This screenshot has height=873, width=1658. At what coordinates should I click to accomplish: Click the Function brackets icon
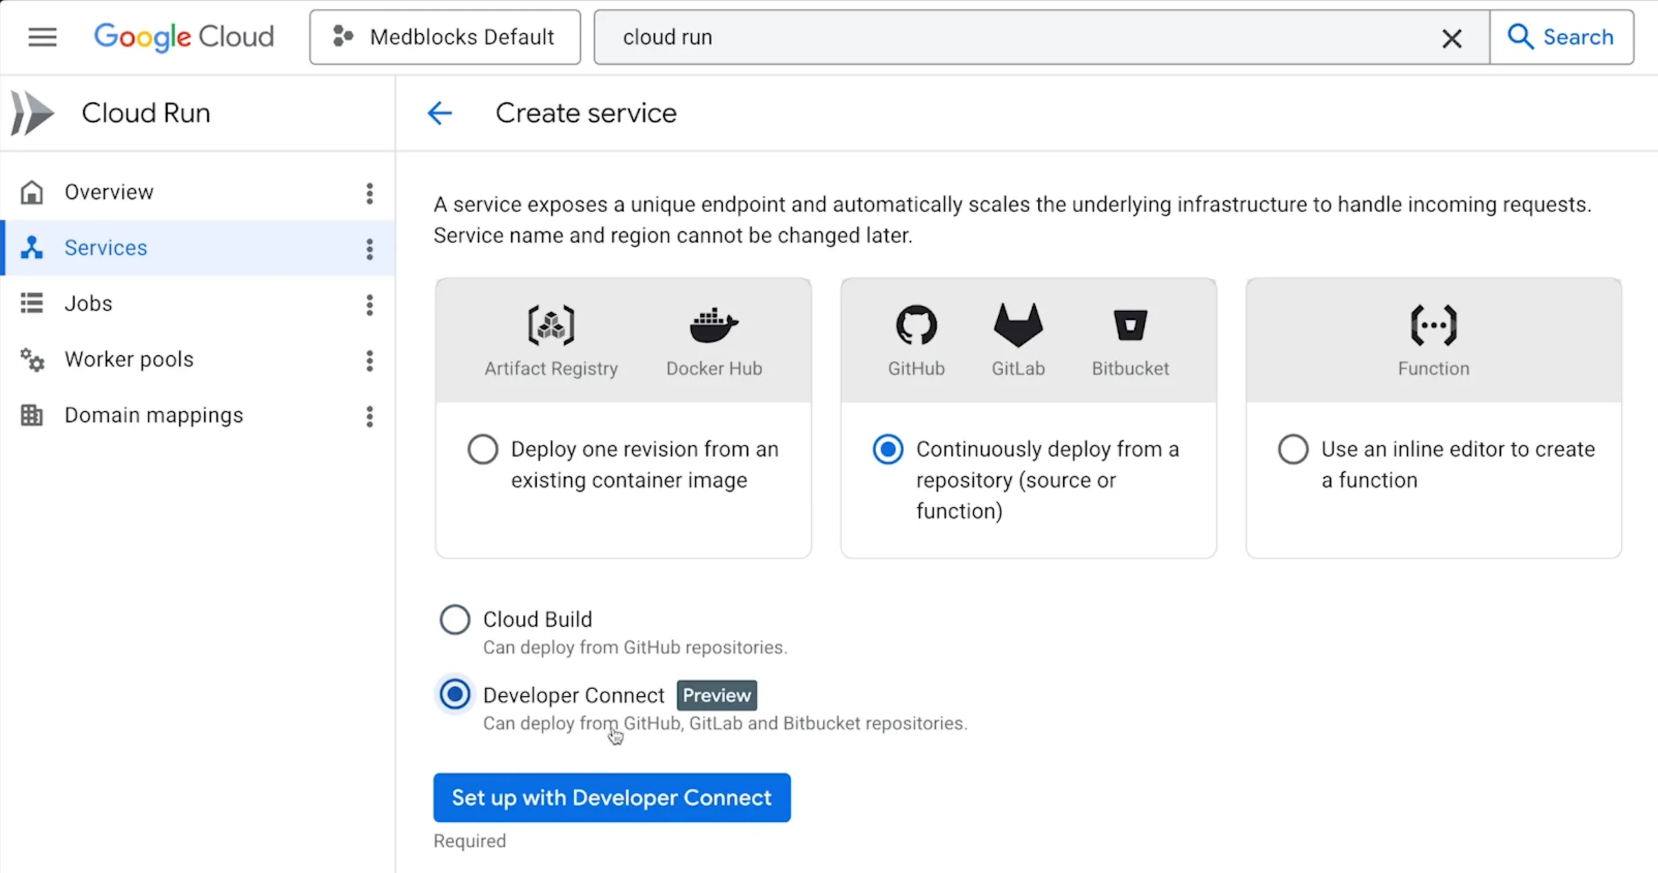(x=1433, y=325)
